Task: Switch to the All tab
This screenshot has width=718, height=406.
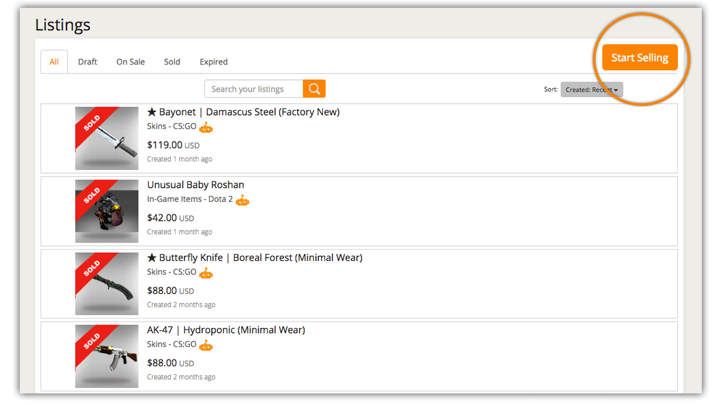Action: coord(54,62)
